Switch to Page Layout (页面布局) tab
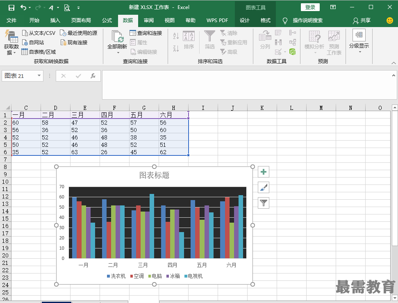 pos(81,21)
